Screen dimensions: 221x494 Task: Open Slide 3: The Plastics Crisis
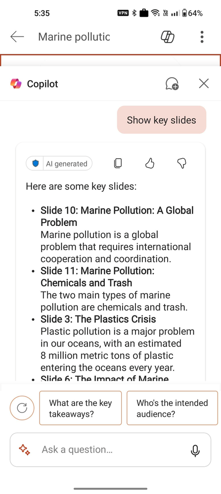point(98,319)
